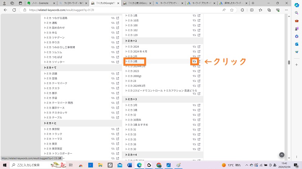Go back with browser back arrow
This screenshot has width=302, height=169.
pos(5,10)
